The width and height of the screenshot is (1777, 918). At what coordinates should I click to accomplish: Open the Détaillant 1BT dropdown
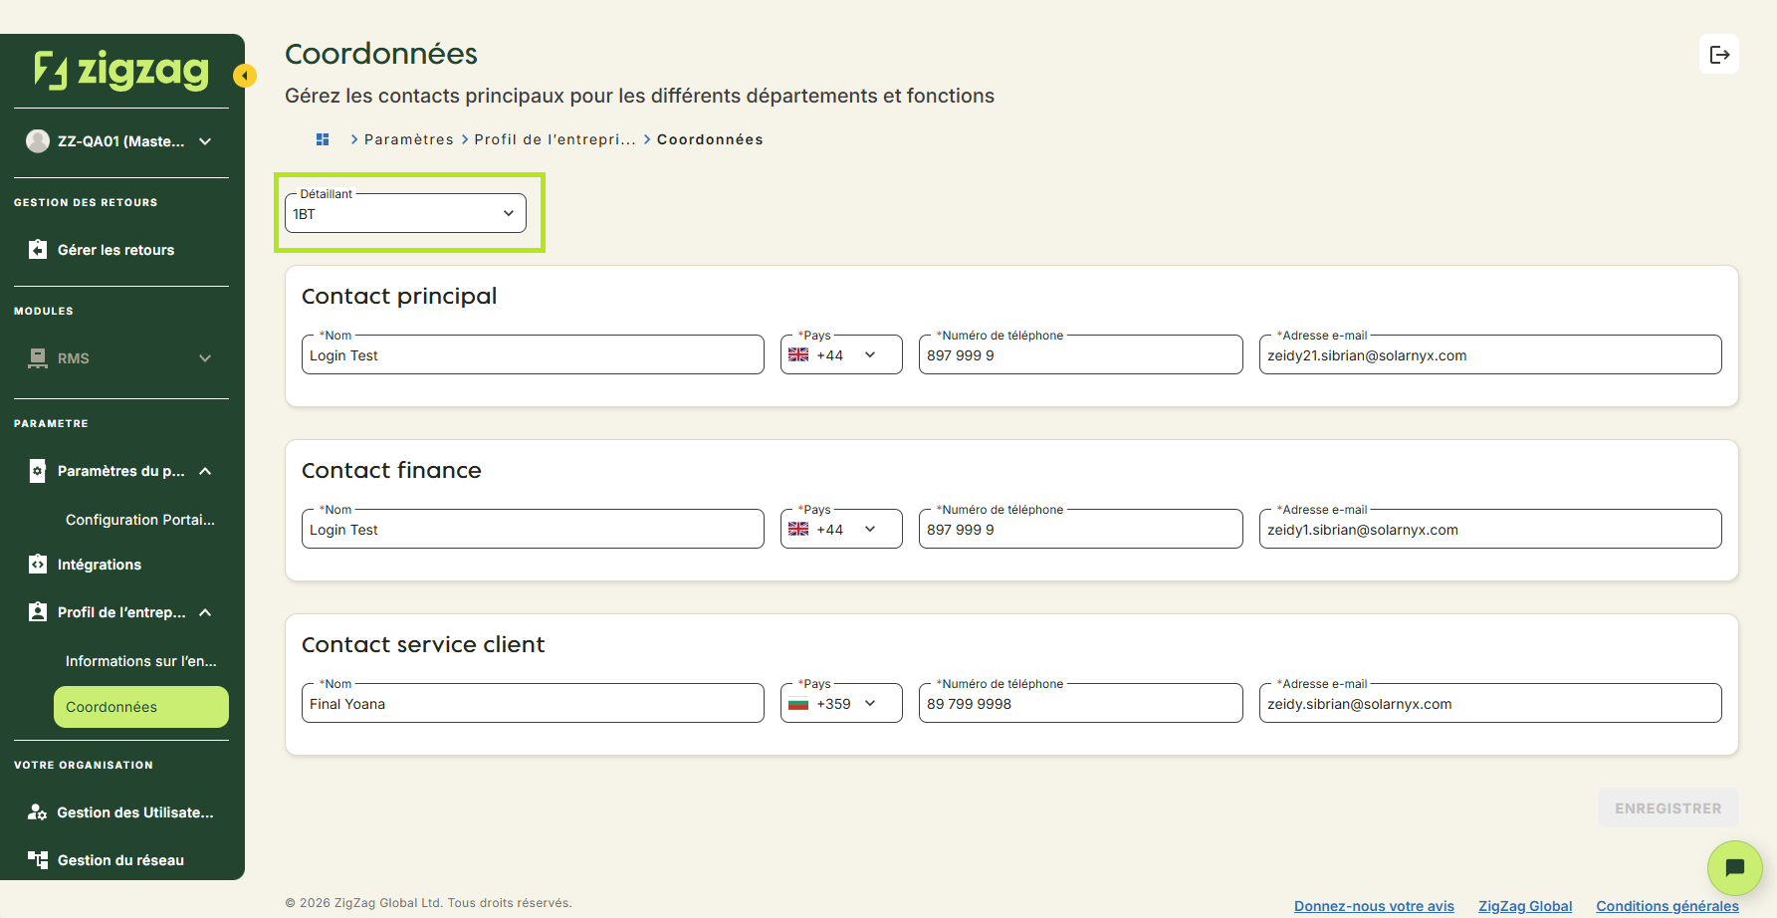pyautogui.click(x=405, y=213)
